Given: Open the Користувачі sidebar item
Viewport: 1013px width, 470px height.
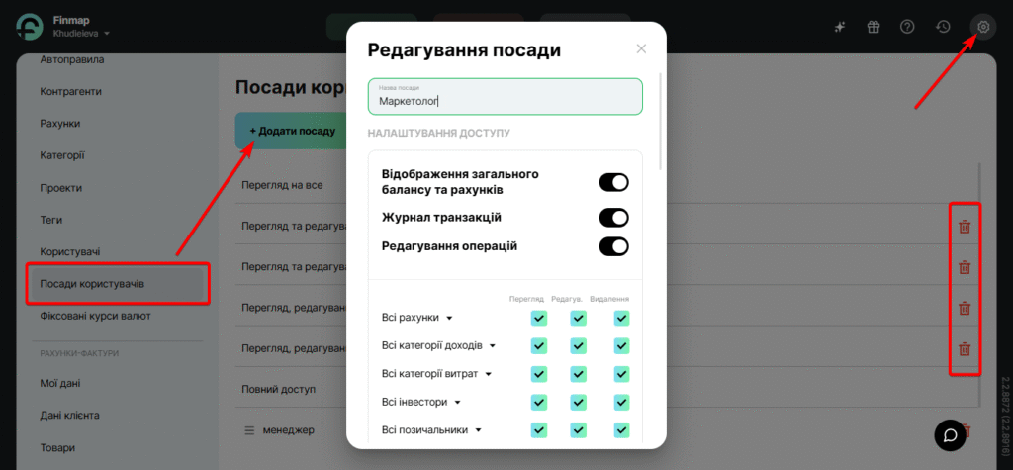Looking at the screenshot, I should (69, 252).
